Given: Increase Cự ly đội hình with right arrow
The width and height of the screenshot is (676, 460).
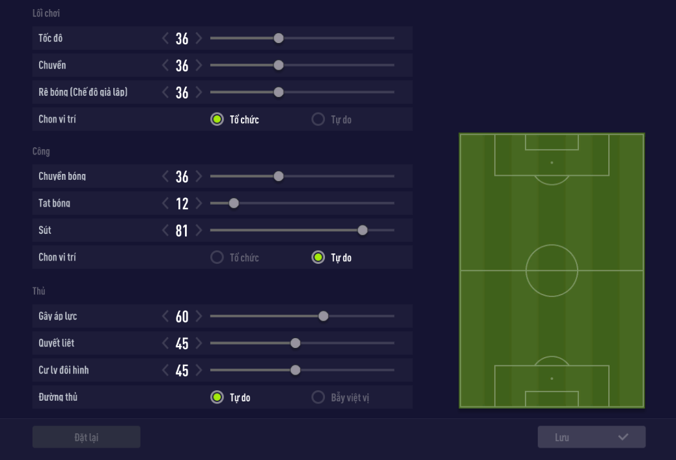Looking at the screenshot, I should pos(199,371).
